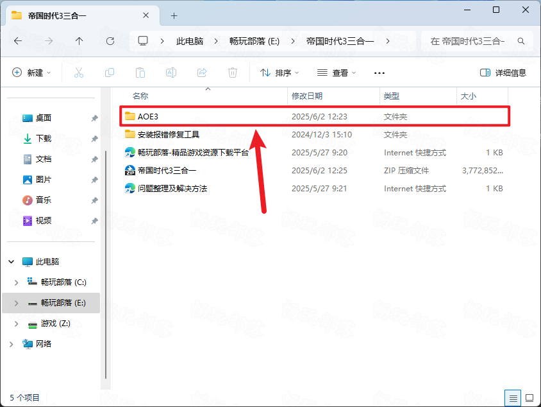Click the Delete trash icon
The image size is (541, 407).
(x=233, y=73)
